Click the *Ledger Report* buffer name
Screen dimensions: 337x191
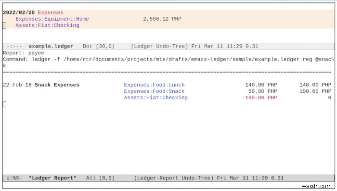52,178
